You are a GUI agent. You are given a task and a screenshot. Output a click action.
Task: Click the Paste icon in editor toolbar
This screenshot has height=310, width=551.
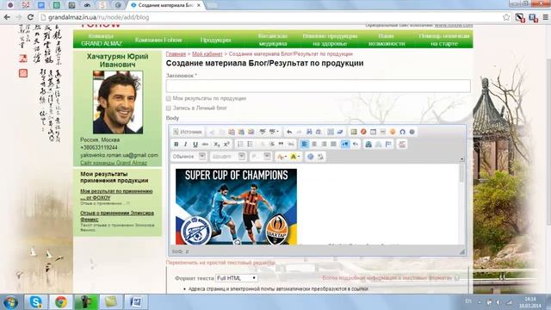pos(232,132)
